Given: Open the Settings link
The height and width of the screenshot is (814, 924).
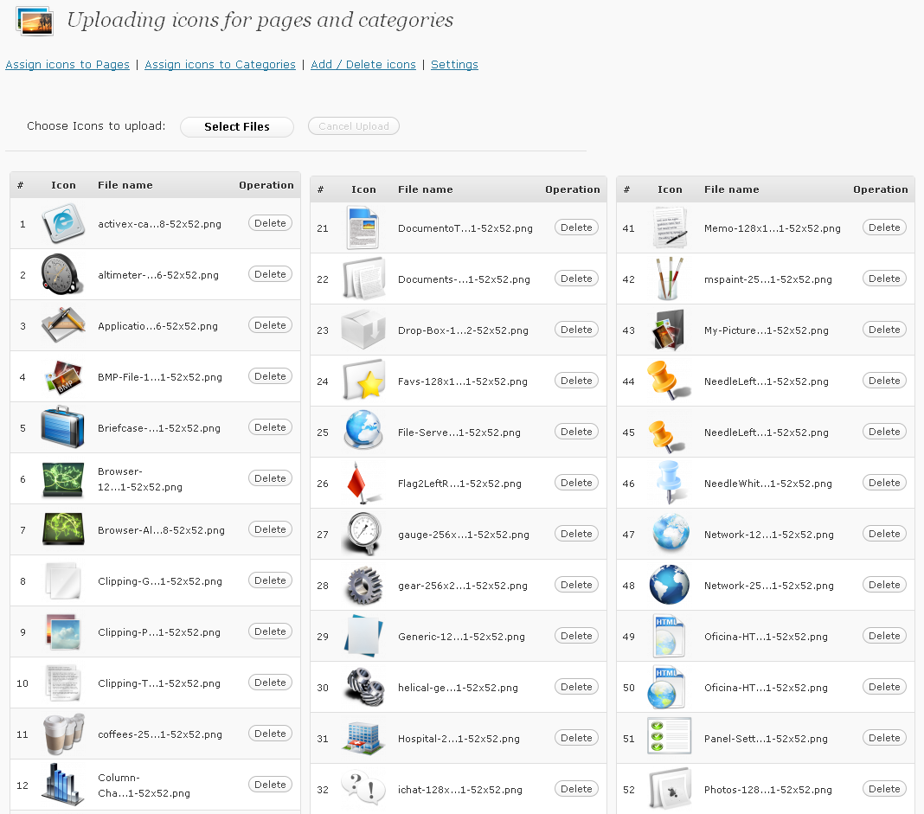Looking at the screenshot, I should click(x=454, y=65).
